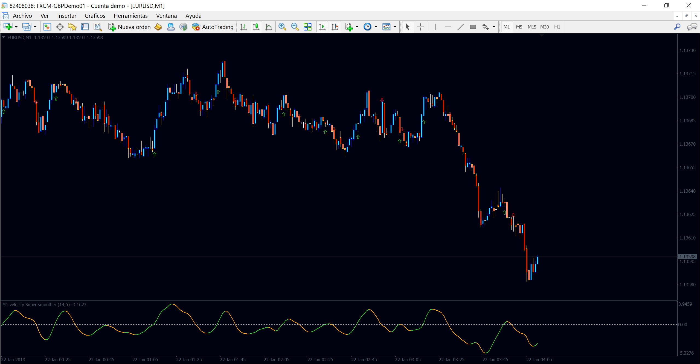Select the horizontal line drawing tool
700x364 pixels.
pos(448,27)
